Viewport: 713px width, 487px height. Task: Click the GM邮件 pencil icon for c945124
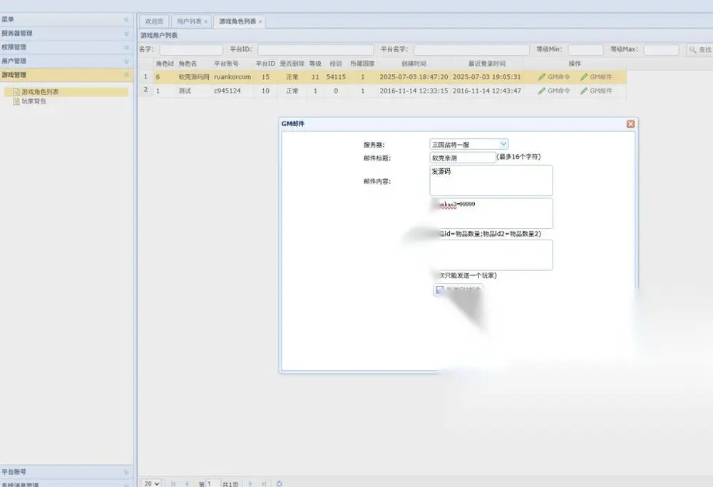584,91
